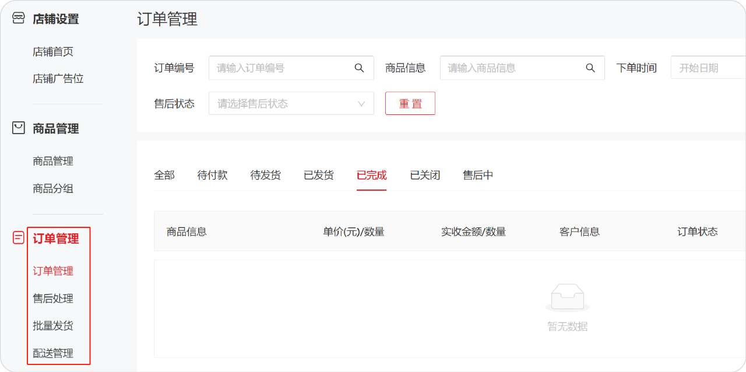Click search icon in product info field
The image size is (746, 372).
pyautogui.click(x=590, y=68)
